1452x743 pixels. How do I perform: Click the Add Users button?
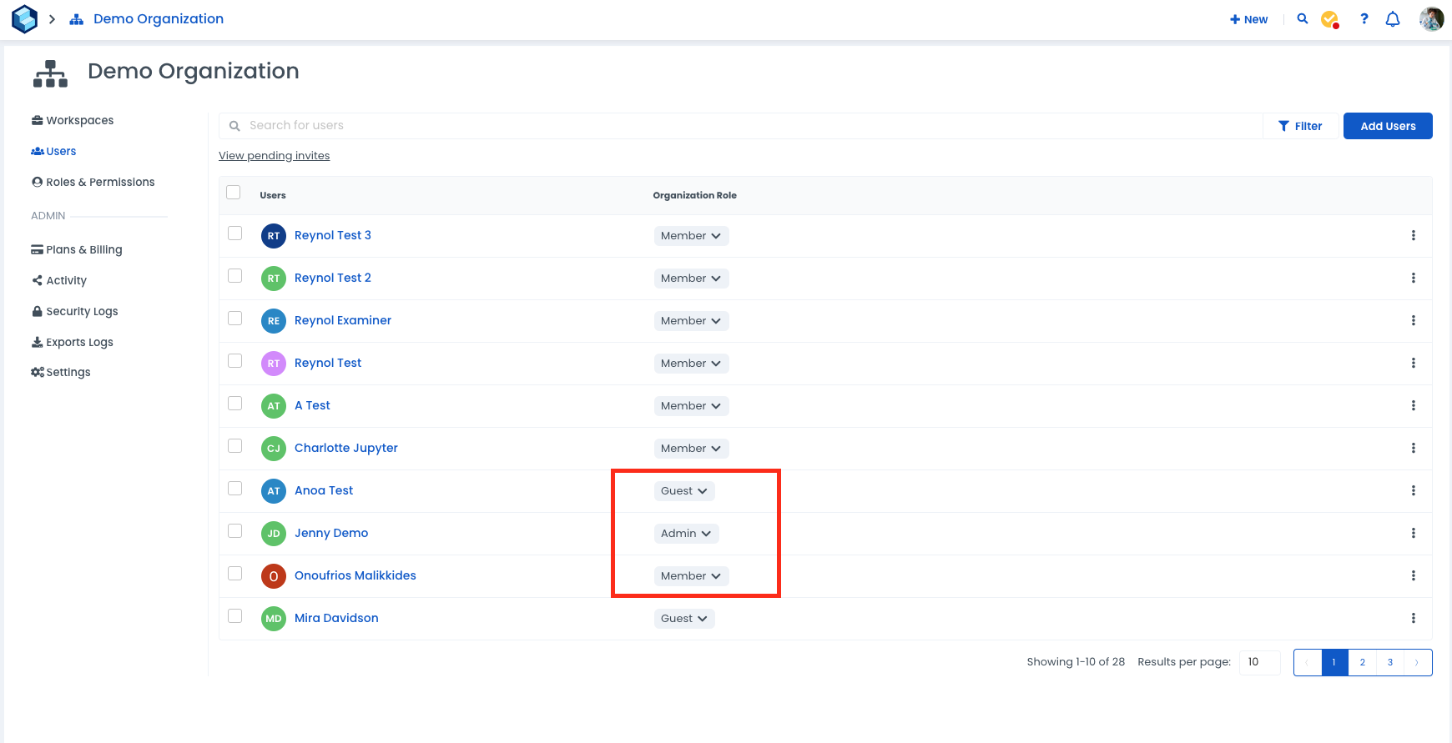tap(1388, 126)
